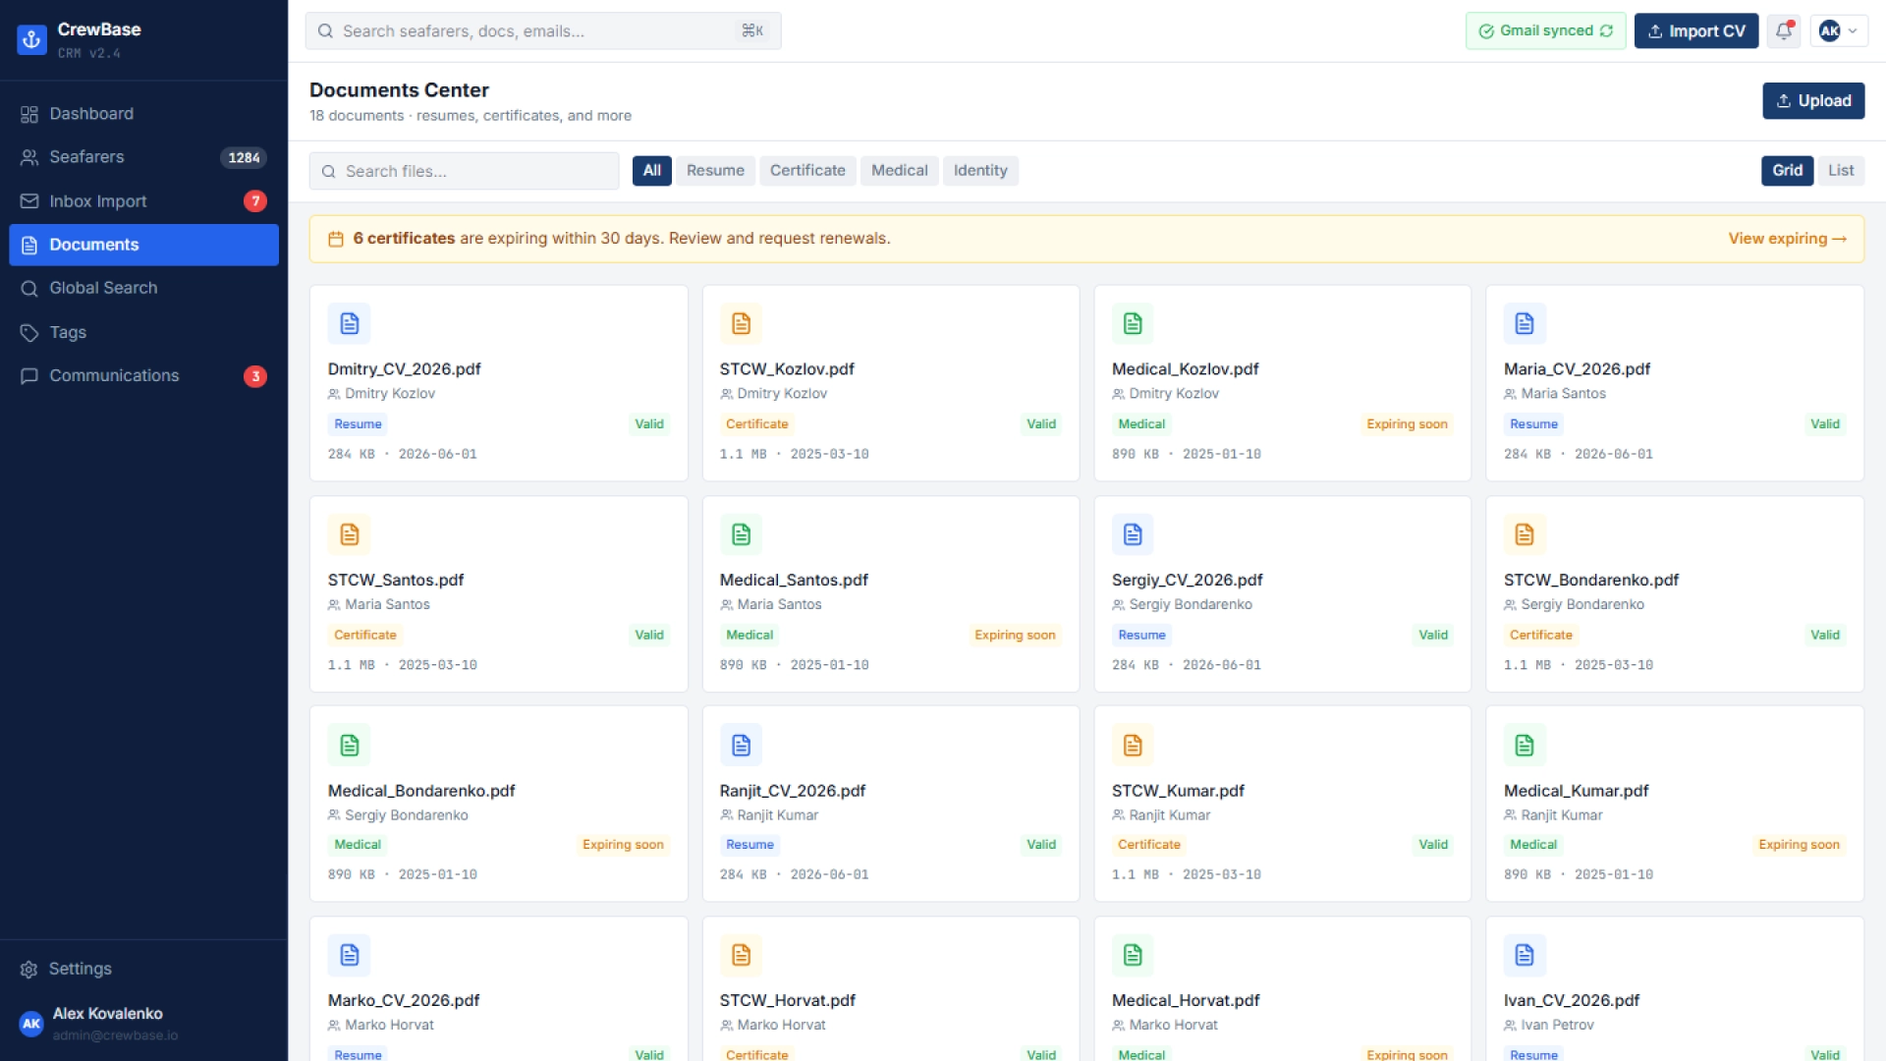Click Medical tag on Medical_Kumar.pdf card
Image resolution: width=1886 pixels, height=1061 pixels.
(1533, 845)
